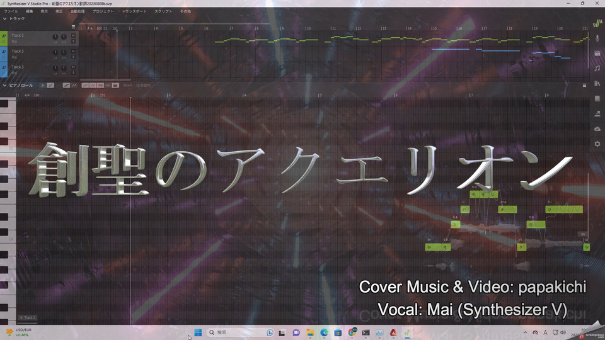Viewport: 605px width, 340px height.
Task: Open トランスポート menu
Action: pos(134,11)
